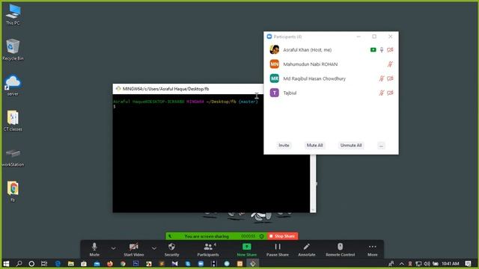Image resolution: width=479 pixels, height=269 pixels.
Task: Open Firefox from taskbar
Action: (x=110, y=264)
